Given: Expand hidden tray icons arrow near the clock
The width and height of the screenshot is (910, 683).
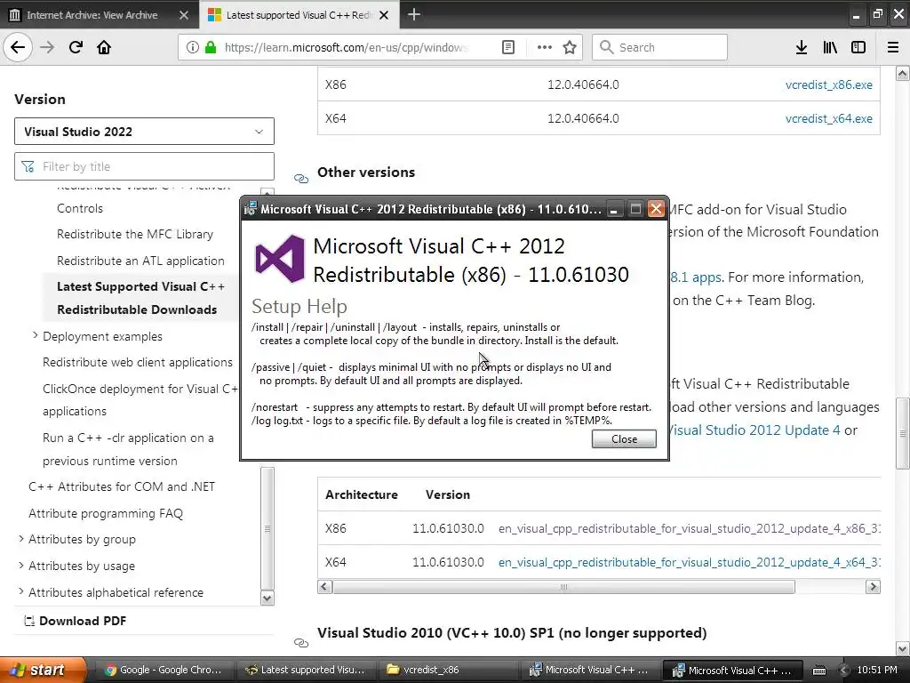Looking at the screenshot, I should 844,671.
